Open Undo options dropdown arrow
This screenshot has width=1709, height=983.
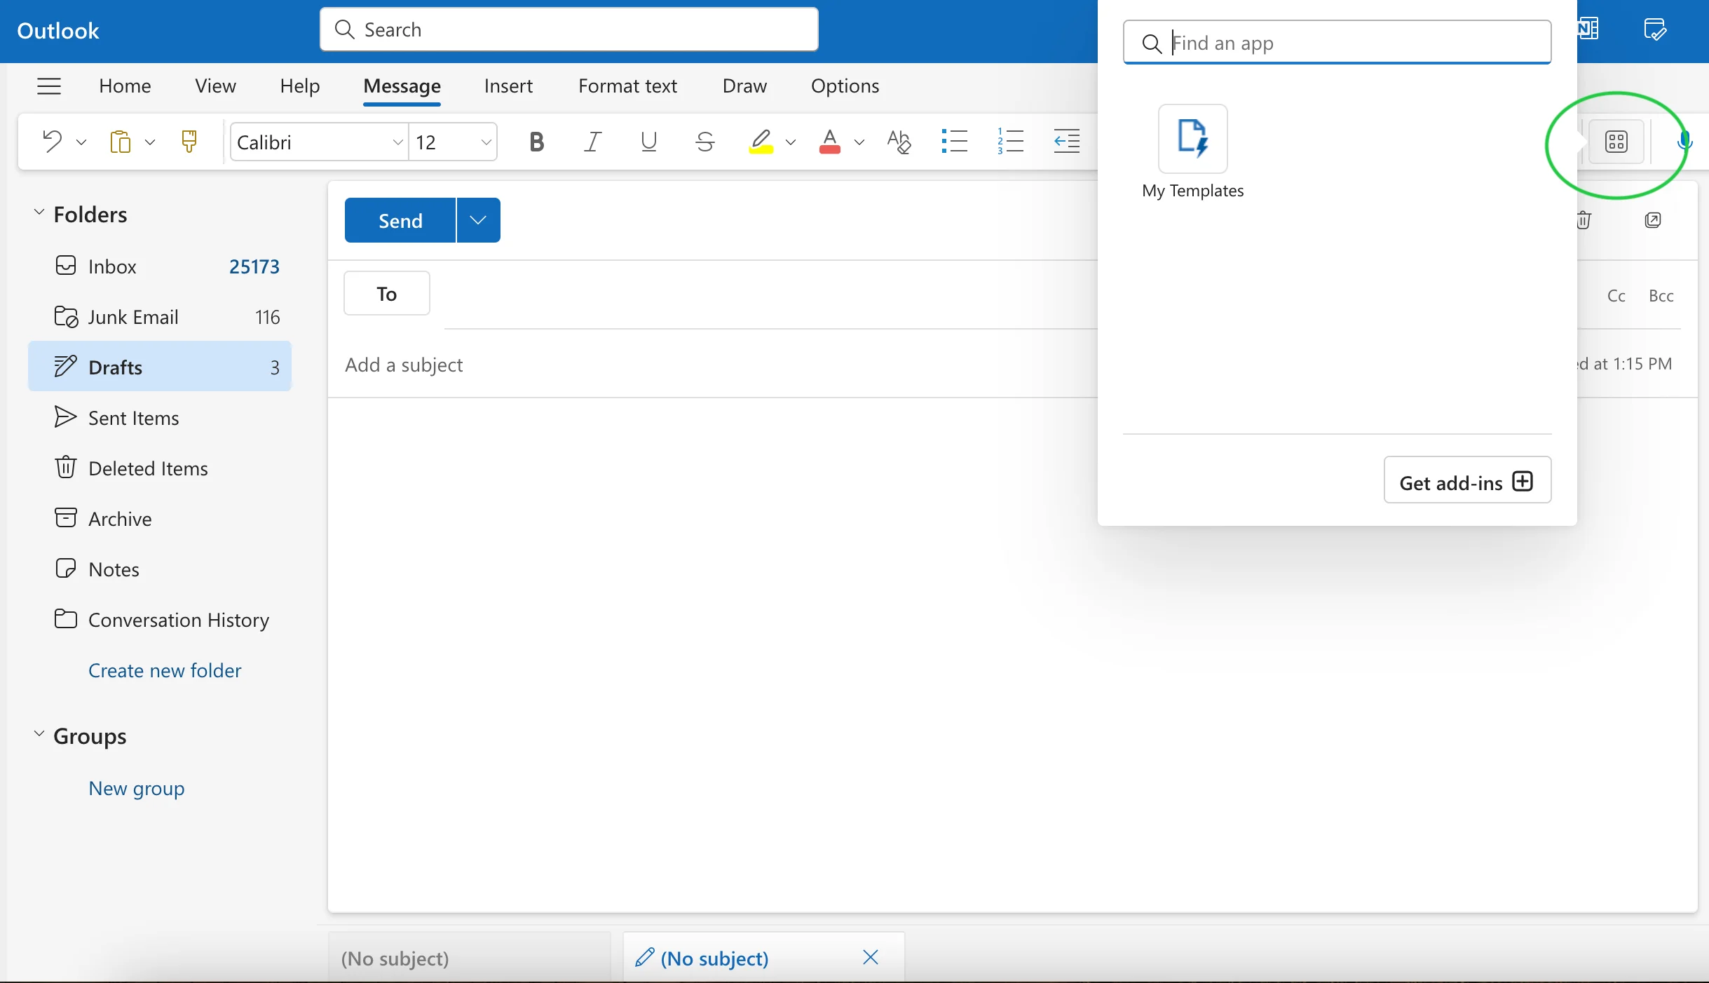click(81, 142)
